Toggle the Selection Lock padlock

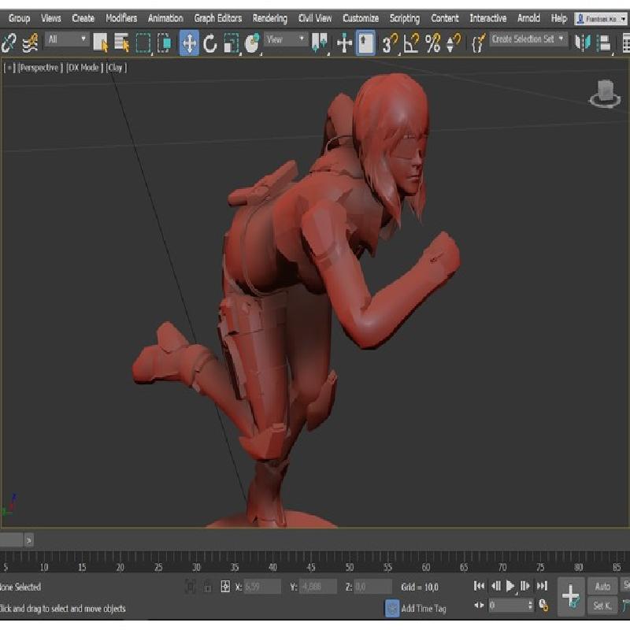[207, 587]
